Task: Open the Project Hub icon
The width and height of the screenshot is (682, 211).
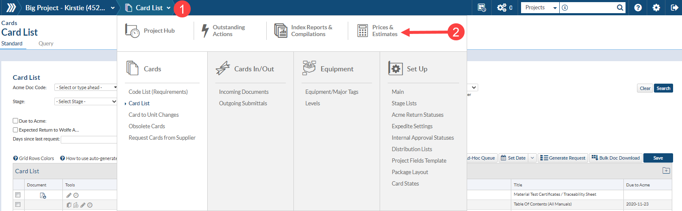Action: point(132,31)
